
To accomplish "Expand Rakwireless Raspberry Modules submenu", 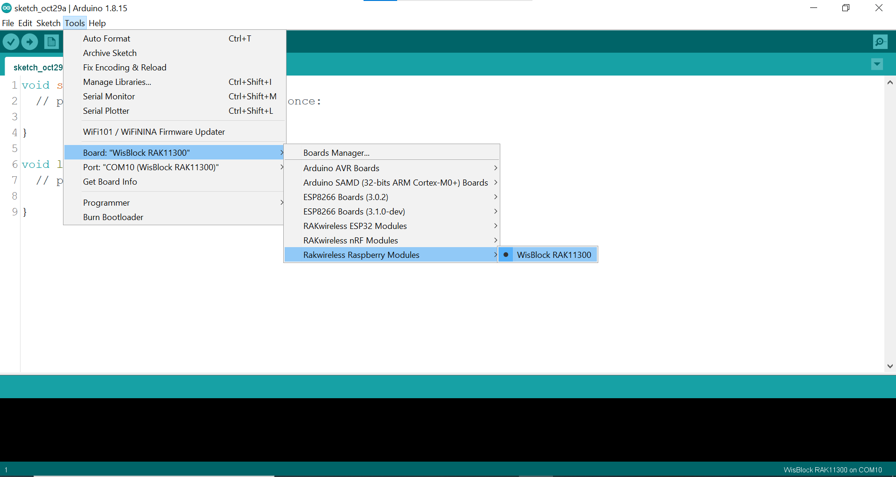I will coord(392,255).
